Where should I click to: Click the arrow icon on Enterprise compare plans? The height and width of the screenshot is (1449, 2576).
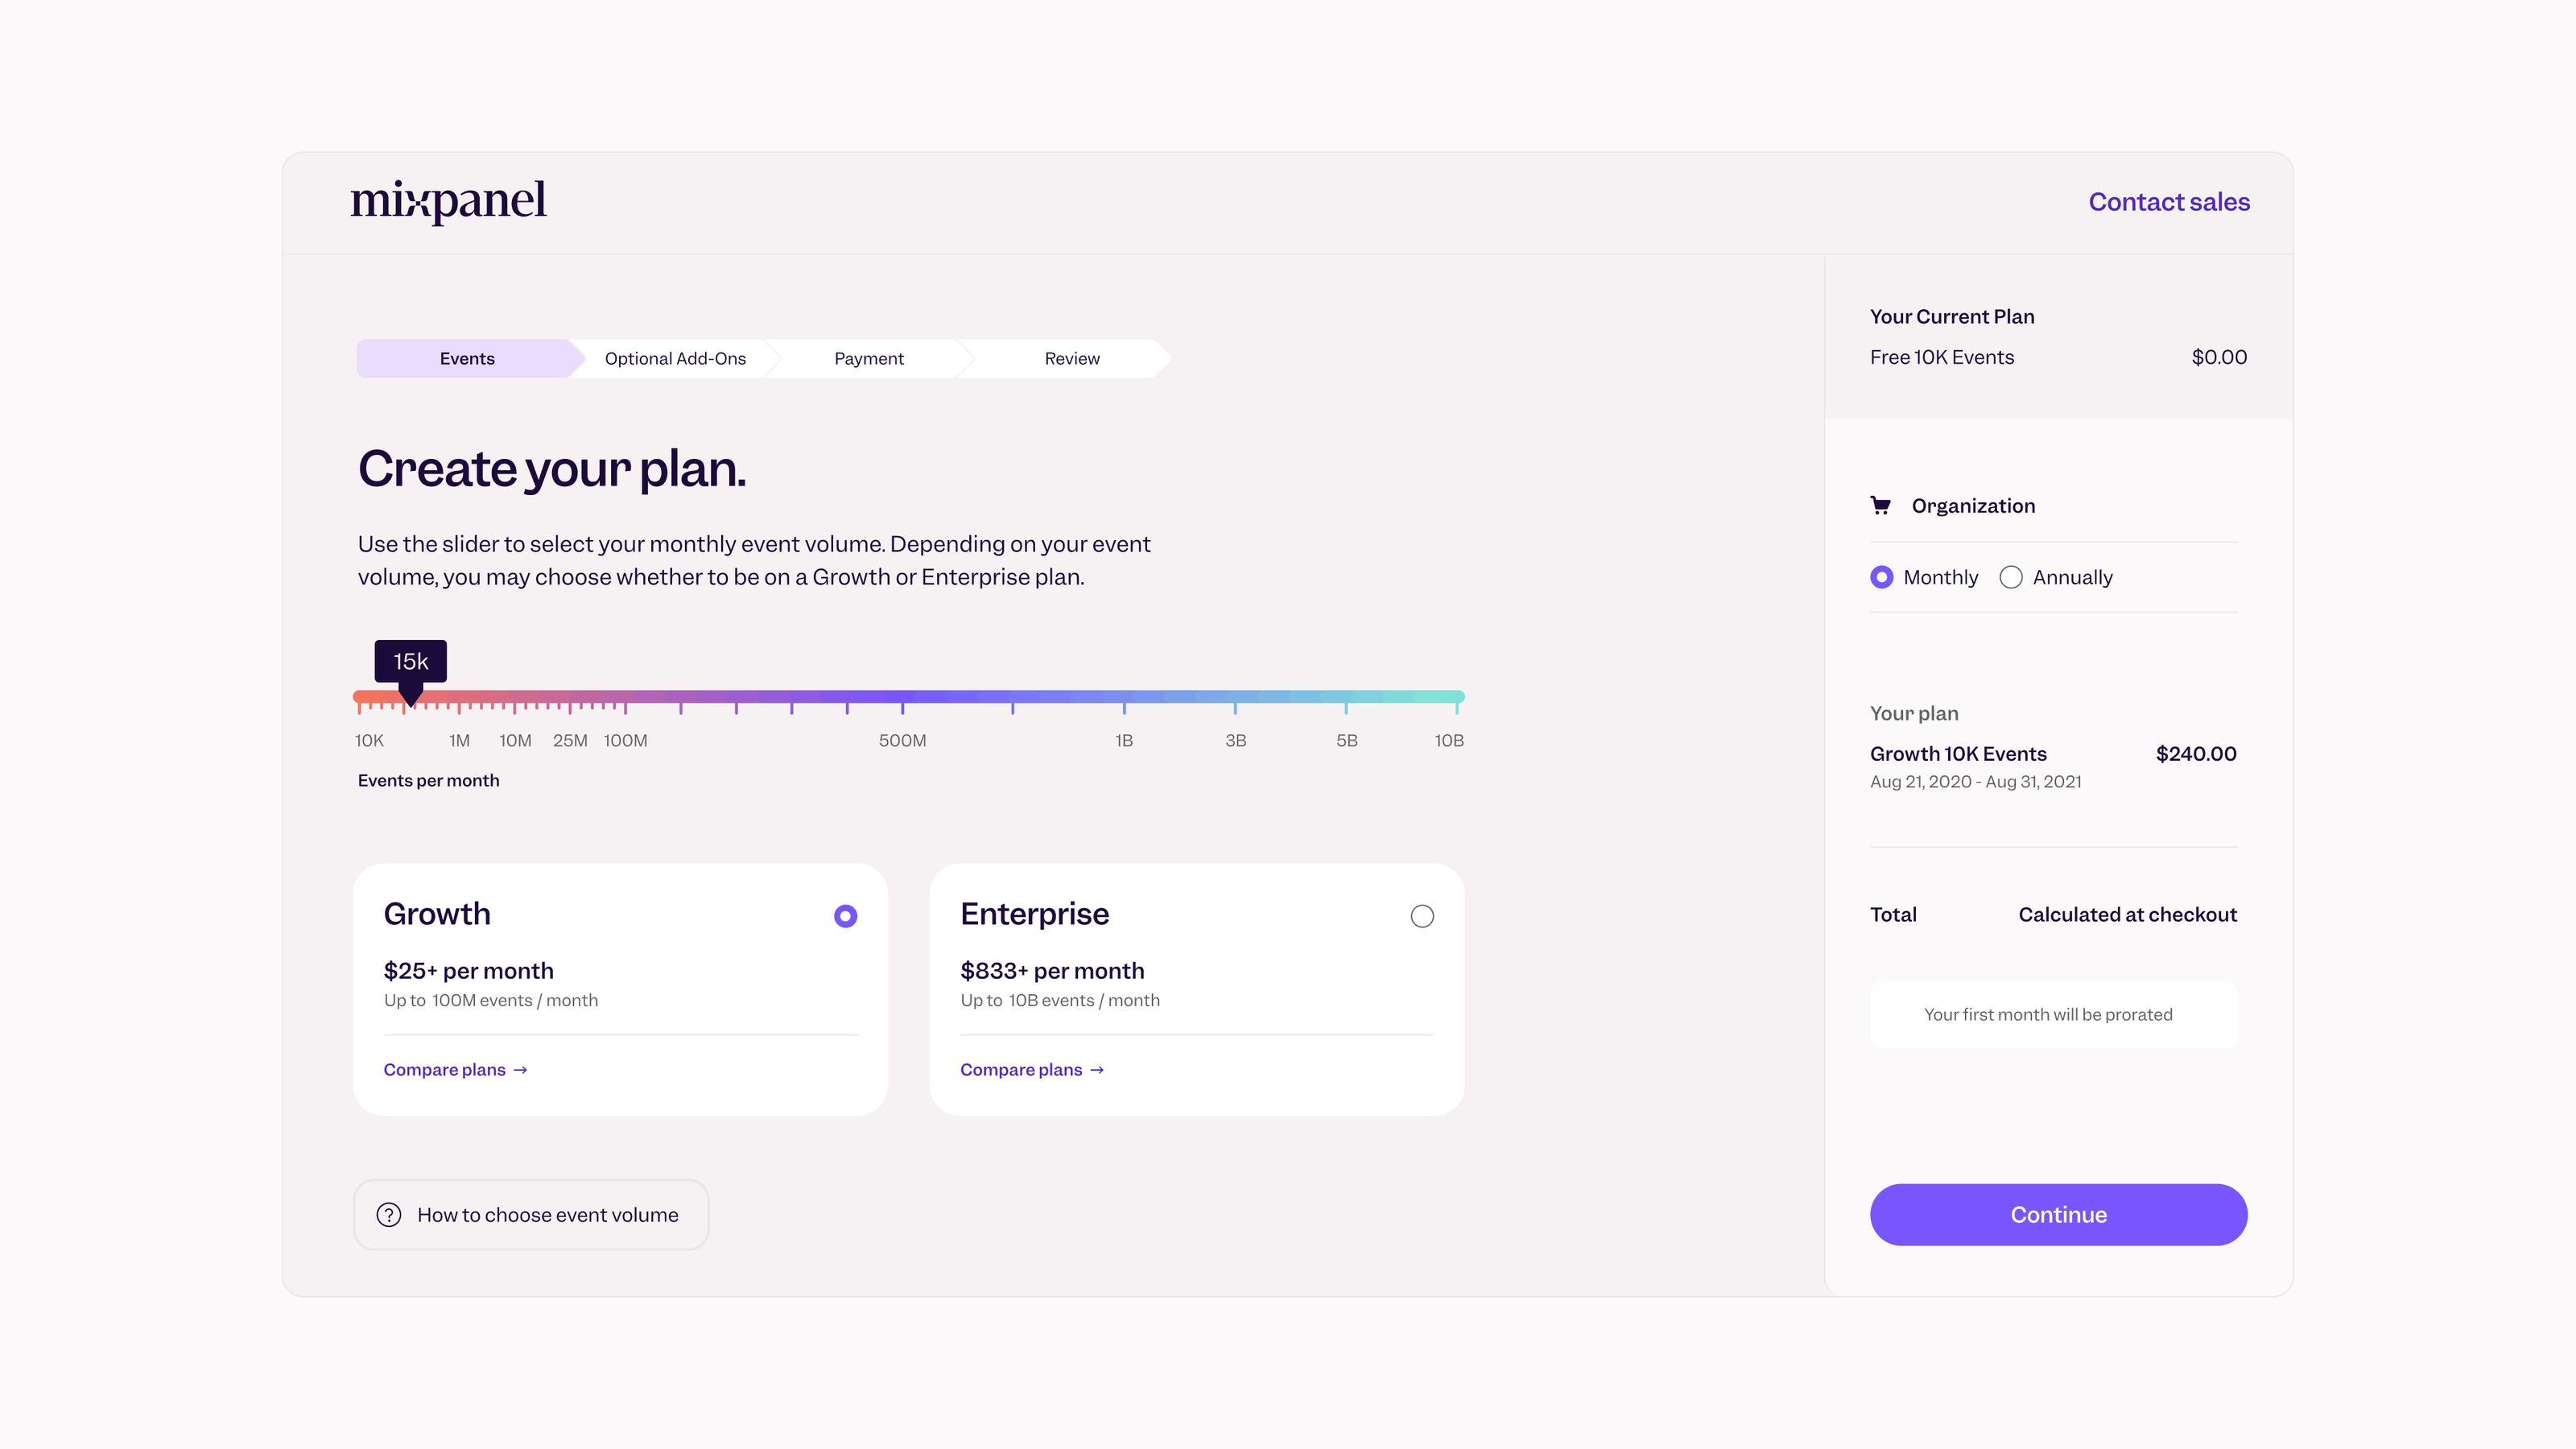pos(1099,1068)
